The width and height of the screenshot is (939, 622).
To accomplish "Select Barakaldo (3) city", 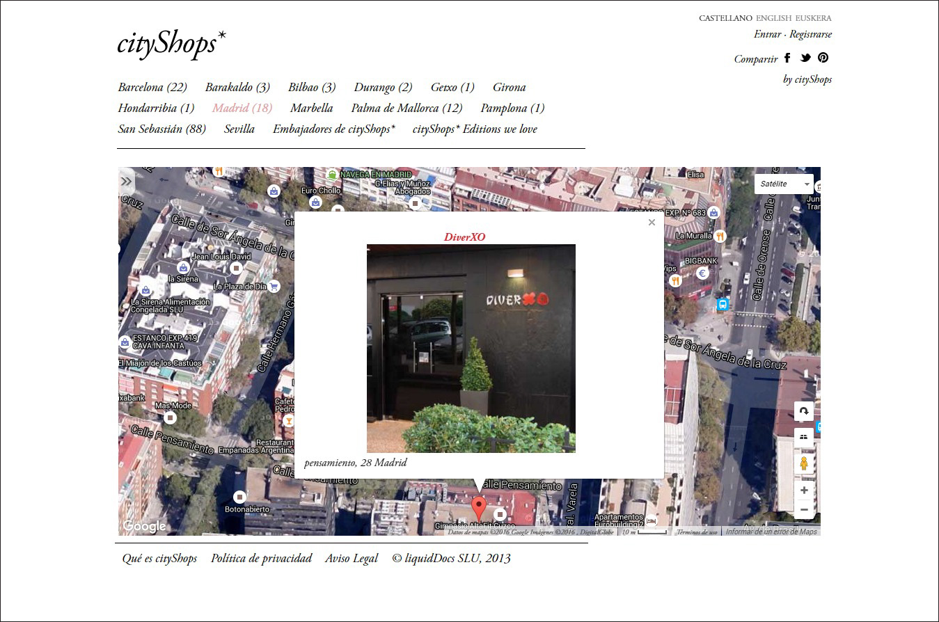I will click(237, 87).
